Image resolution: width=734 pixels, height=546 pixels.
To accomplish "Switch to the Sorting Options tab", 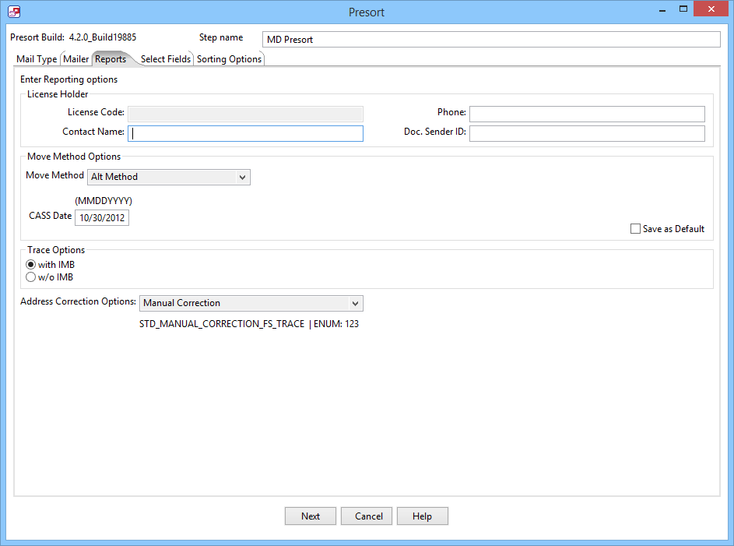I will click(x=229, y=59).
